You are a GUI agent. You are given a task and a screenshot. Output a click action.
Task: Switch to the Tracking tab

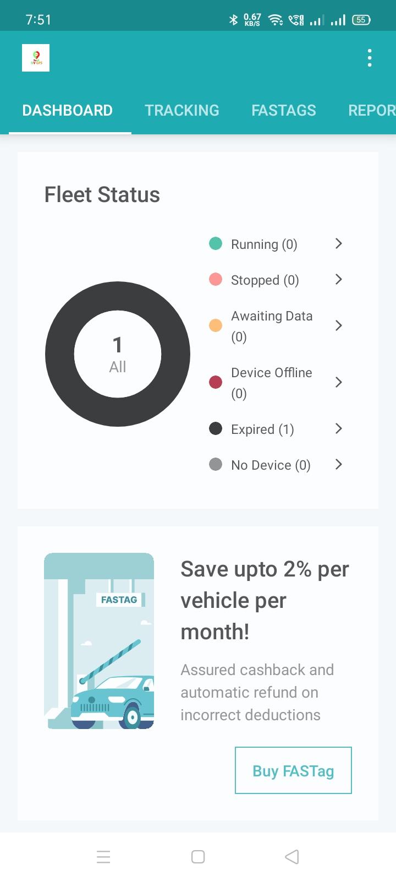click(182, 110)
